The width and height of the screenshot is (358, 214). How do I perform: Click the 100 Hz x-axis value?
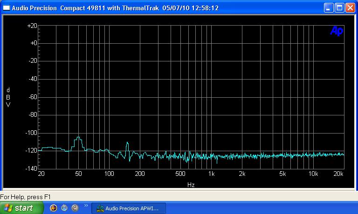pos(109,174)
